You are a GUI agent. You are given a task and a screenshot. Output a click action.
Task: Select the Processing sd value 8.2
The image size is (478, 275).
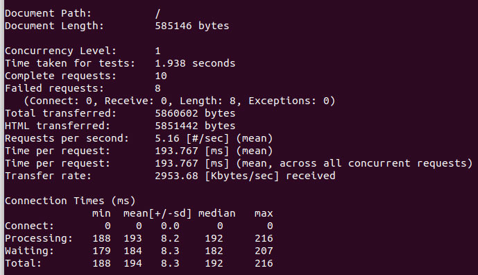point(170,239)
